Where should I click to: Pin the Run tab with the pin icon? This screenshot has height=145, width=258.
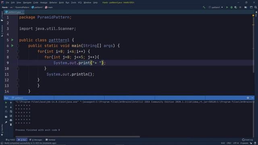click(x=6, y=122)
